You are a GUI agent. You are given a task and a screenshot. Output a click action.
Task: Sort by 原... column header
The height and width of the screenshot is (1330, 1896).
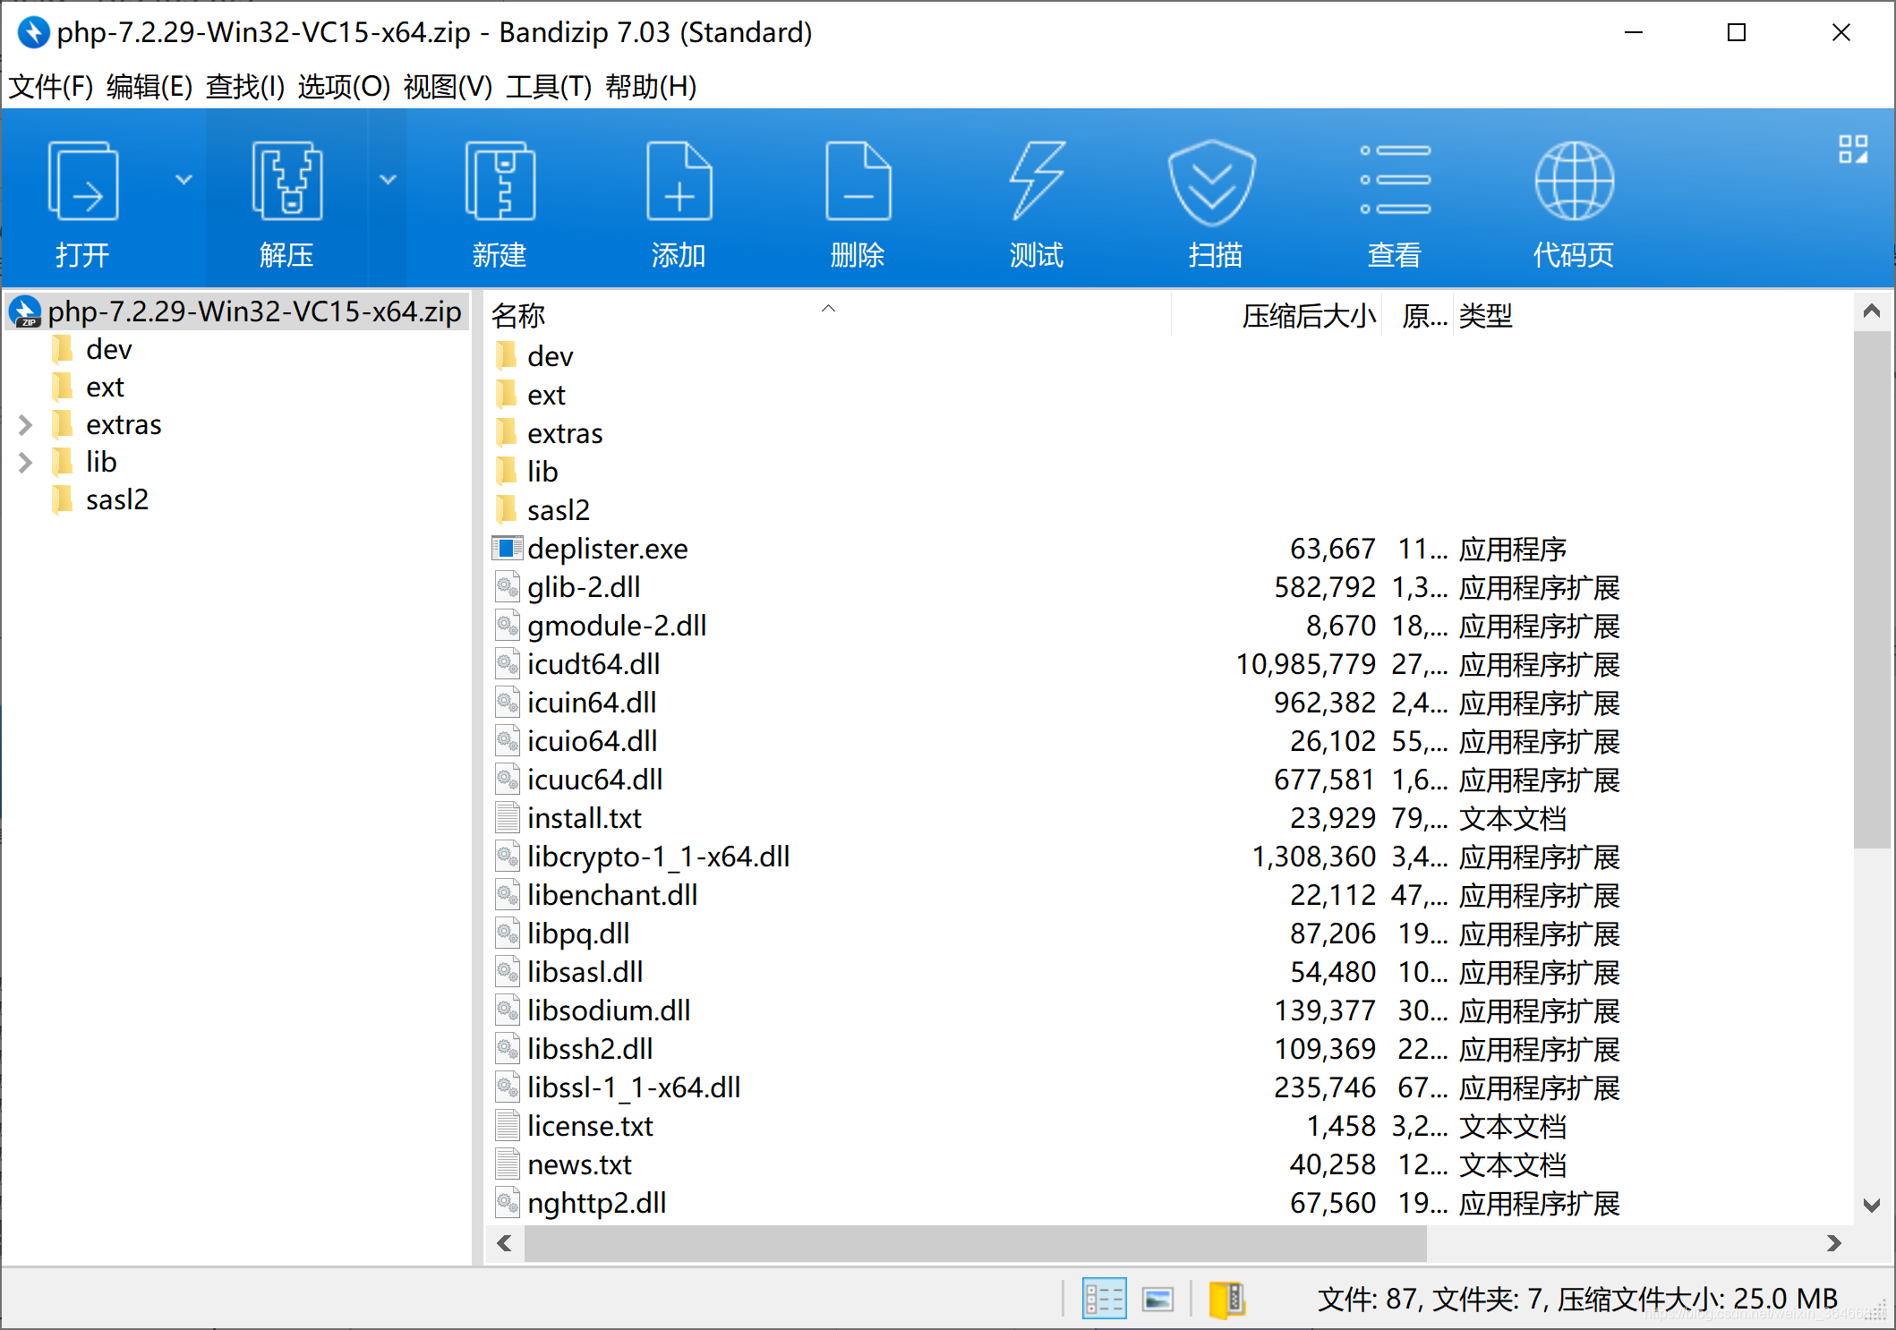pos(1418,315)
